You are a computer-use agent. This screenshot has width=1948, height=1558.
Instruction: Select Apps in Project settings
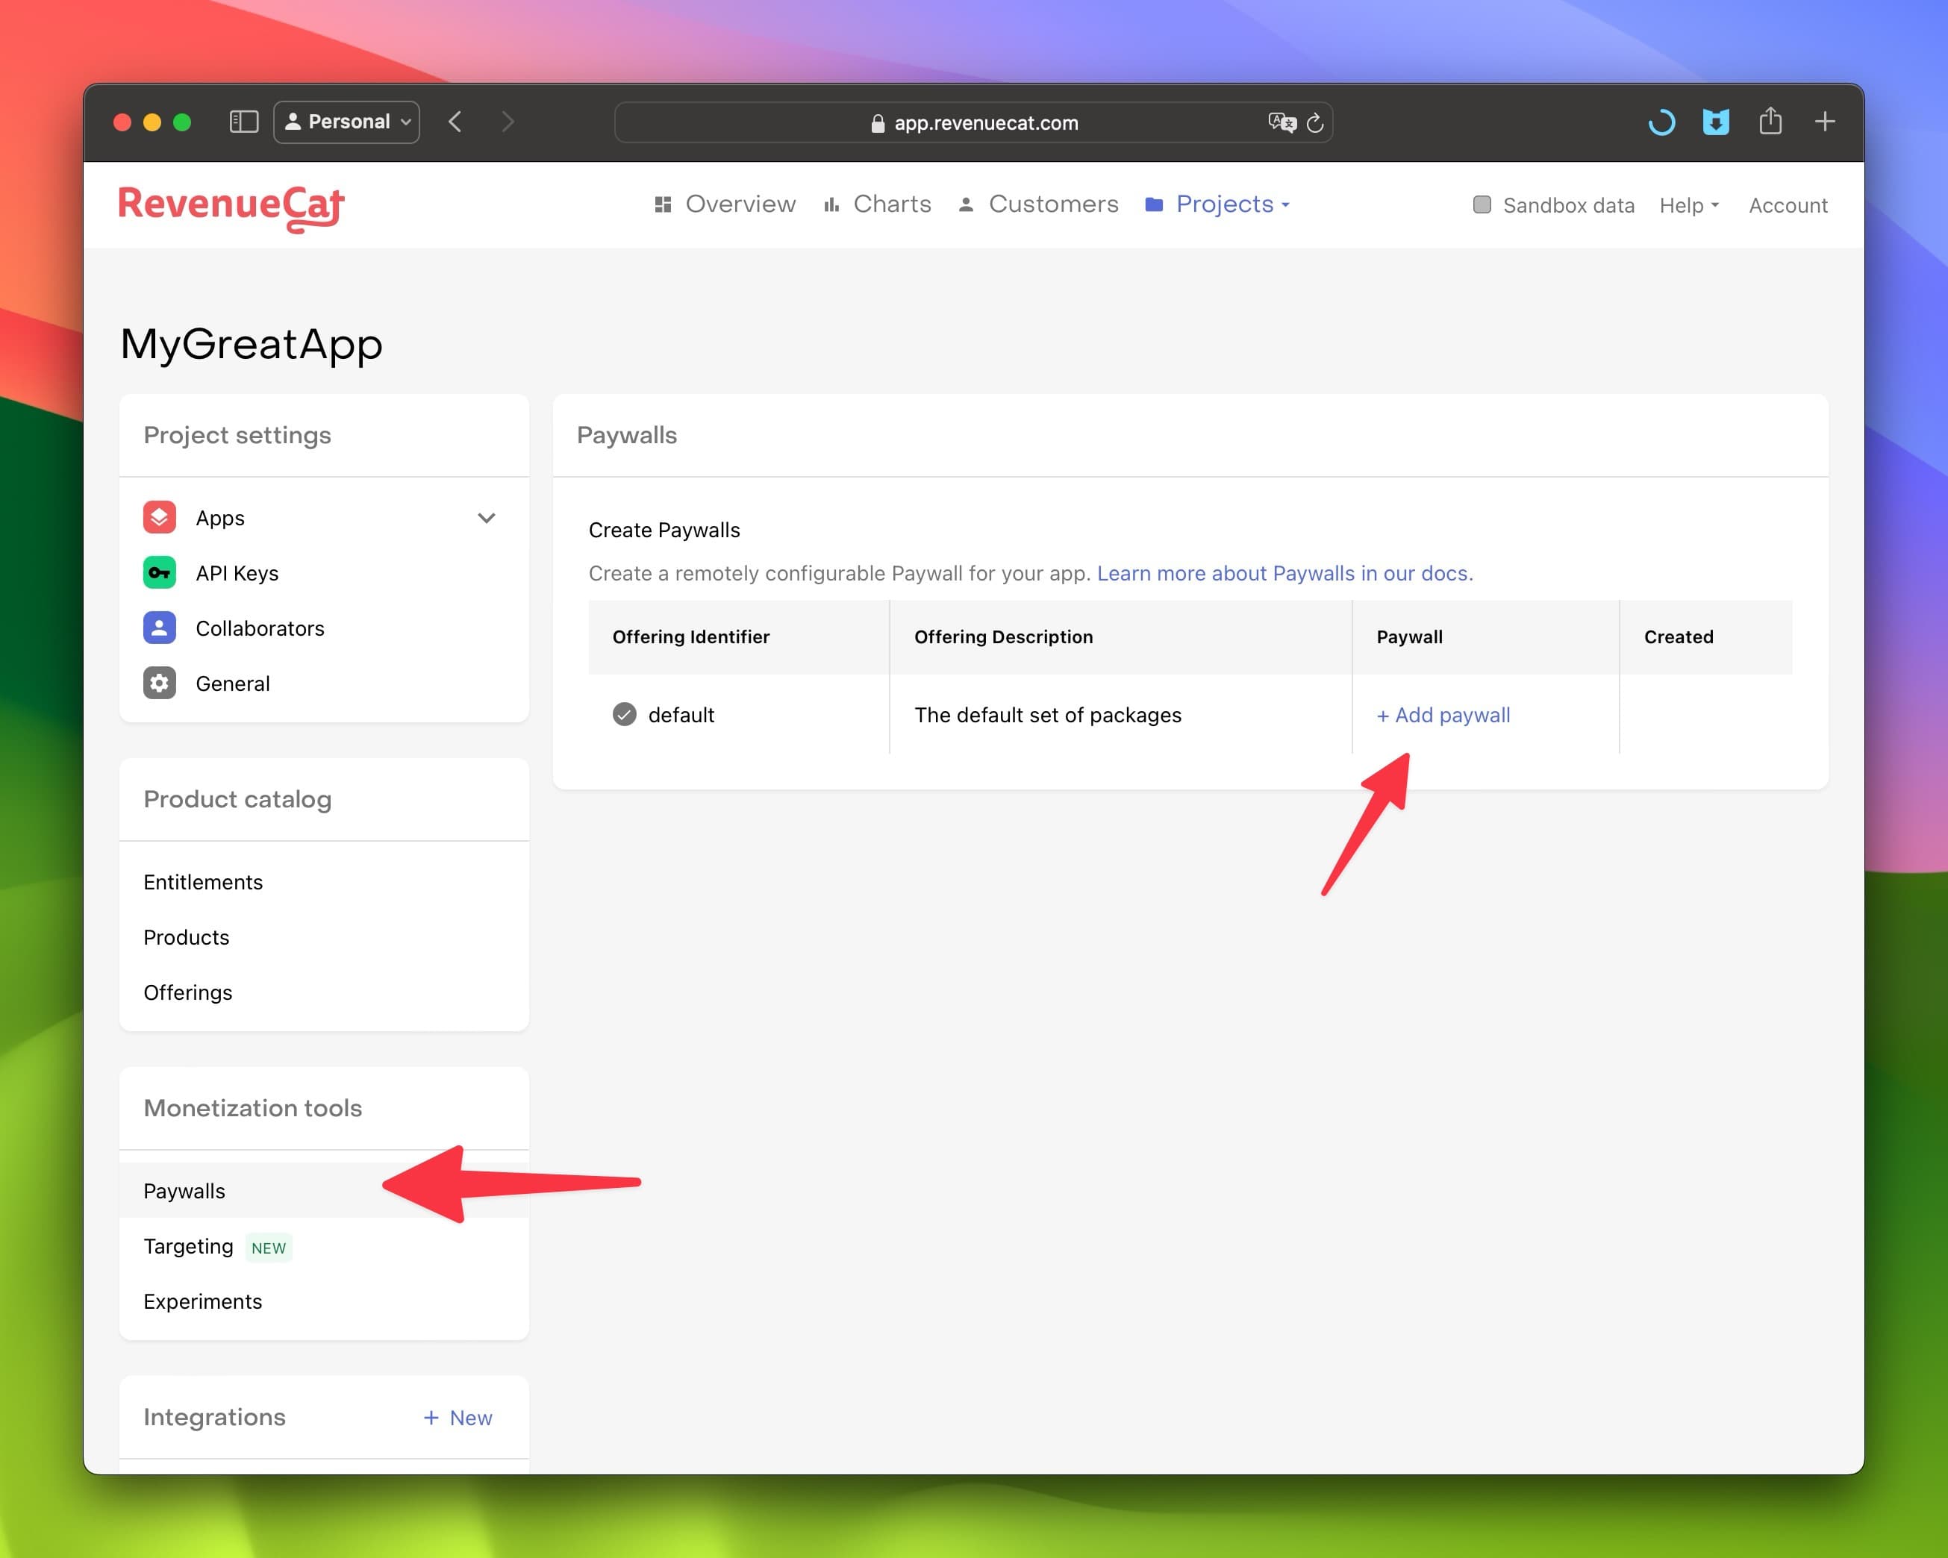click(323, 518)
